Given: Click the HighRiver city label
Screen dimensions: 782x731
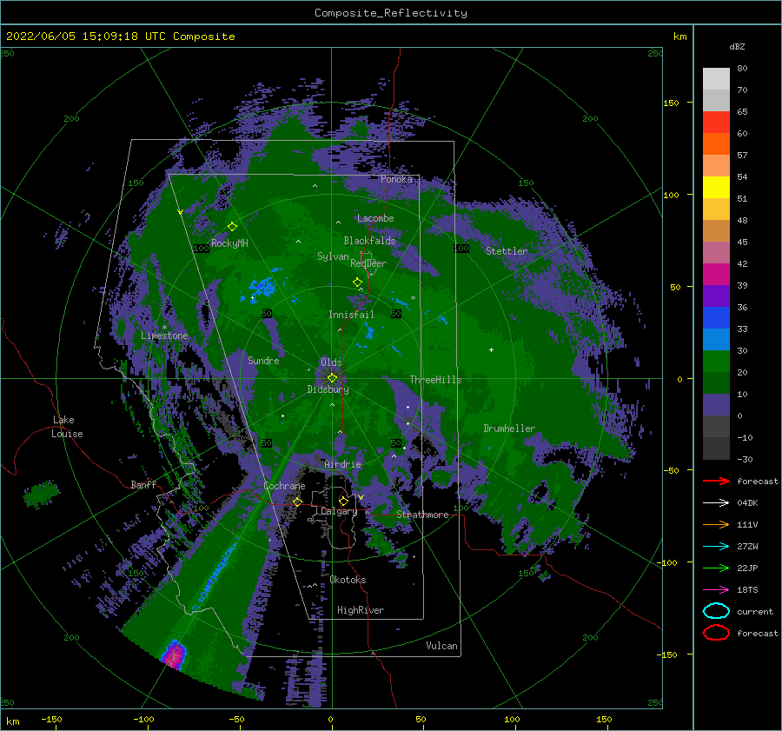Looking at the screenshot, I should pos(361,610).
